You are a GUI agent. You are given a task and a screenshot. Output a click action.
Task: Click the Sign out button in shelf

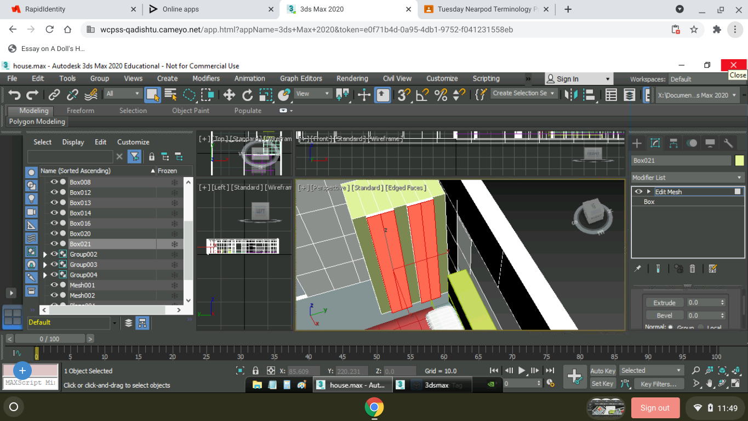click(655, 408)
